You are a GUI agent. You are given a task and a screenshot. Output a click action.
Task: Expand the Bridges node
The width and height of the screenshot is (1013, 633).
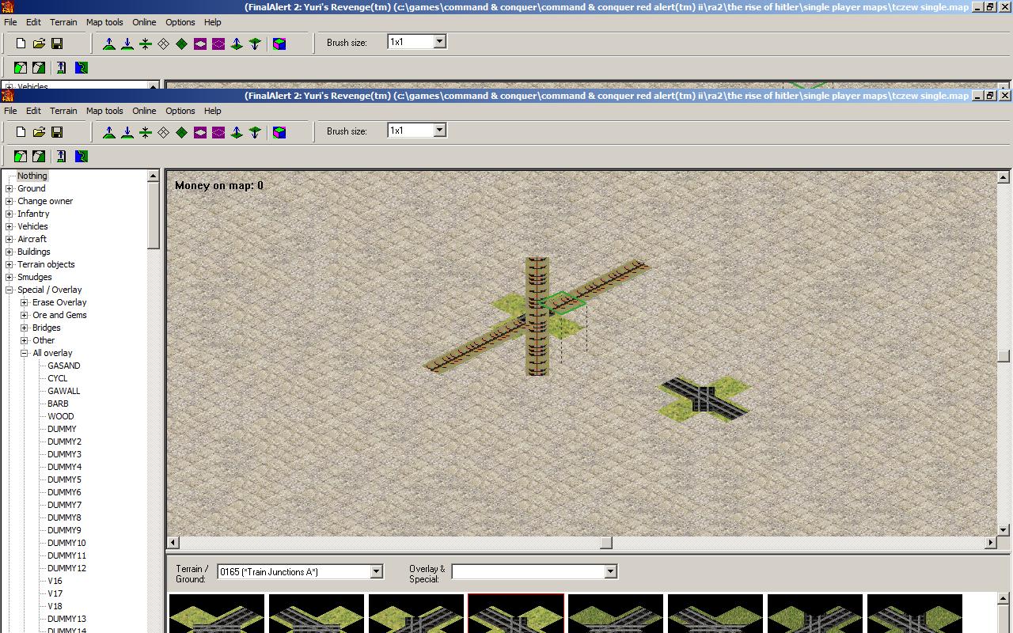coord(25,328)
